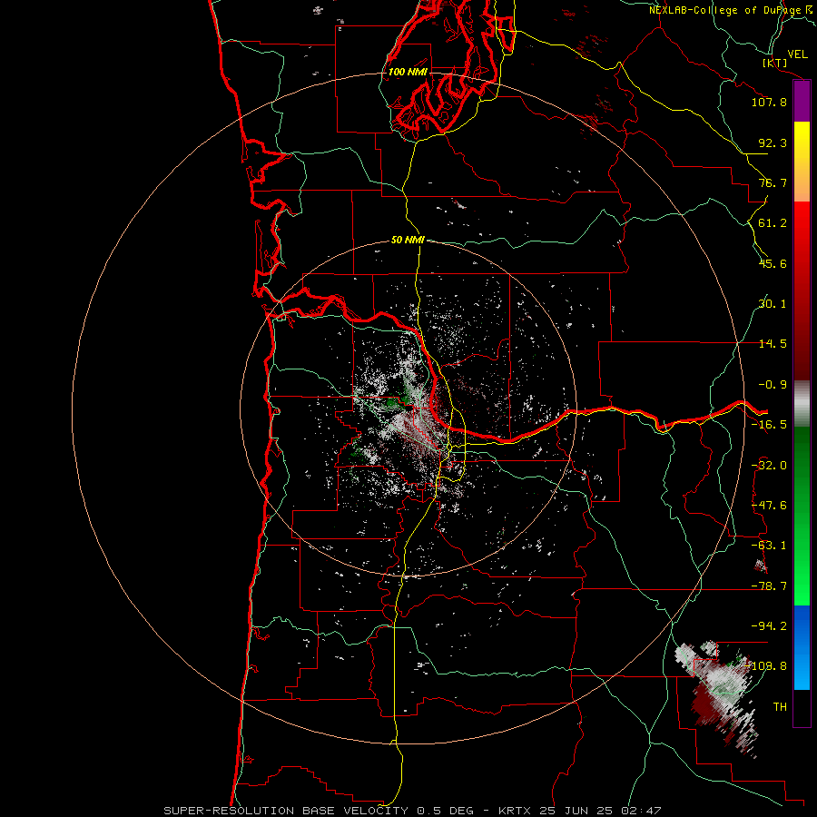This screenshot has height=817, width=817.
Task: Click the 92.3 velocity scale value
Action: tap(773, 143)
